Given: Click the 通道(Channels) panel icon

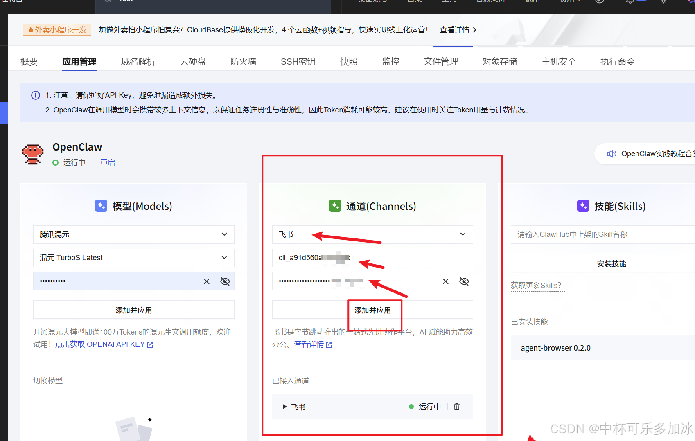Looking at the screenshot, I should pos(335,206).
